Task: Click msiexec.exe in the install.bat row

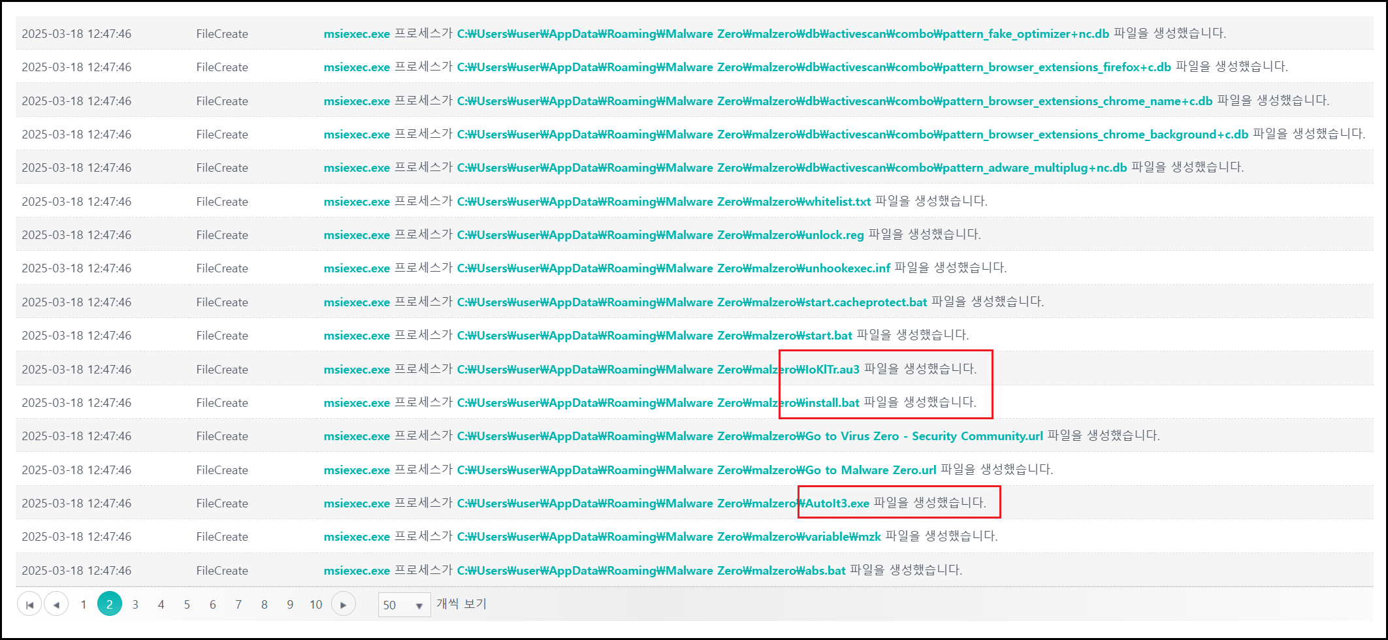Action: (357, 402)
